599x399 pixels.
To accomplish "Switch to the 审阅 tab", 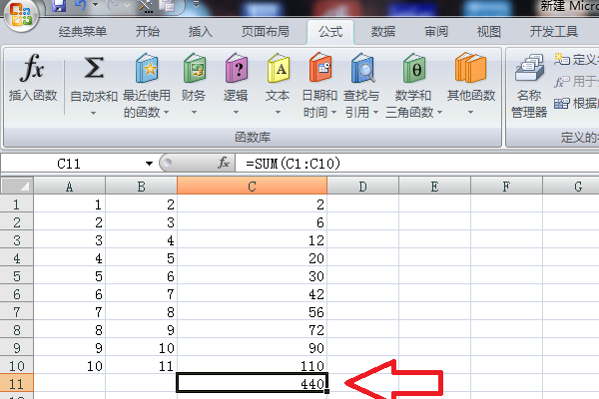I will click(x=436, y=32).
